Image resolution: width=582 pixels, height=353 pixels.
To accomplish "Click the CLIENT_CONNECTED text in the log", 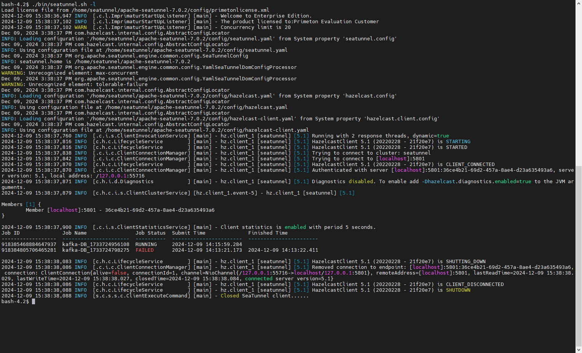I will 470,165.
